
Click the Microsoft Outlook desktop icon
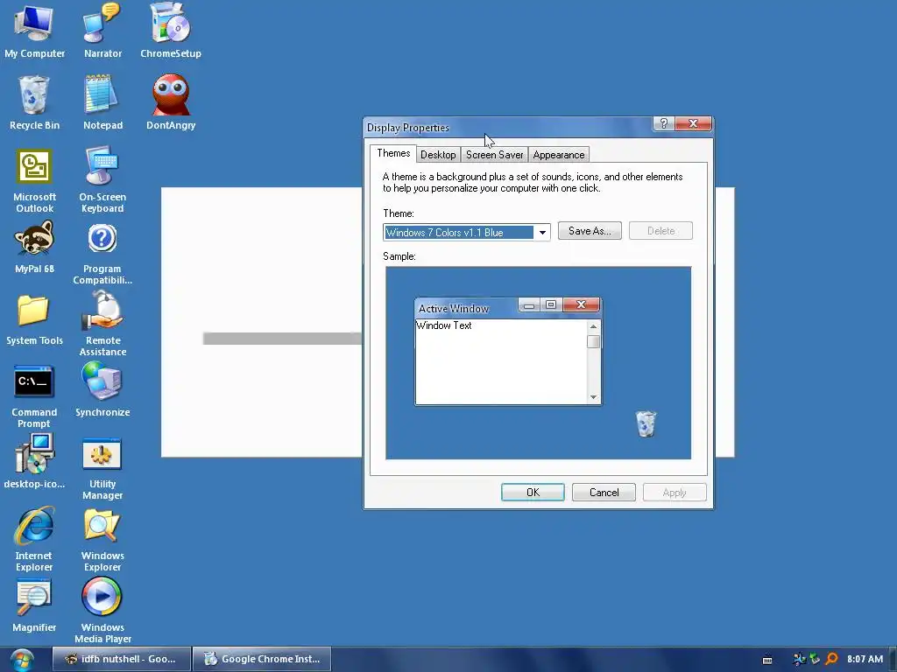(34, 180)
